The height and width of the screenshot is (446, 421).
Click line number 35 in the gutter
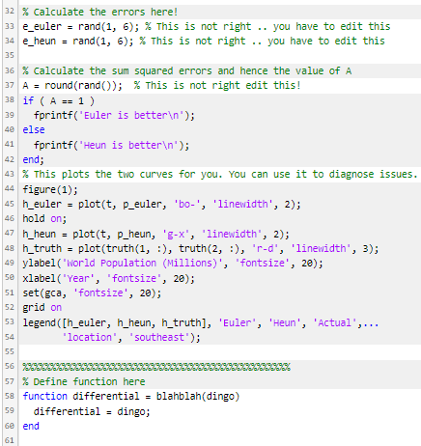pyautogui.click(x=10, y=56)
